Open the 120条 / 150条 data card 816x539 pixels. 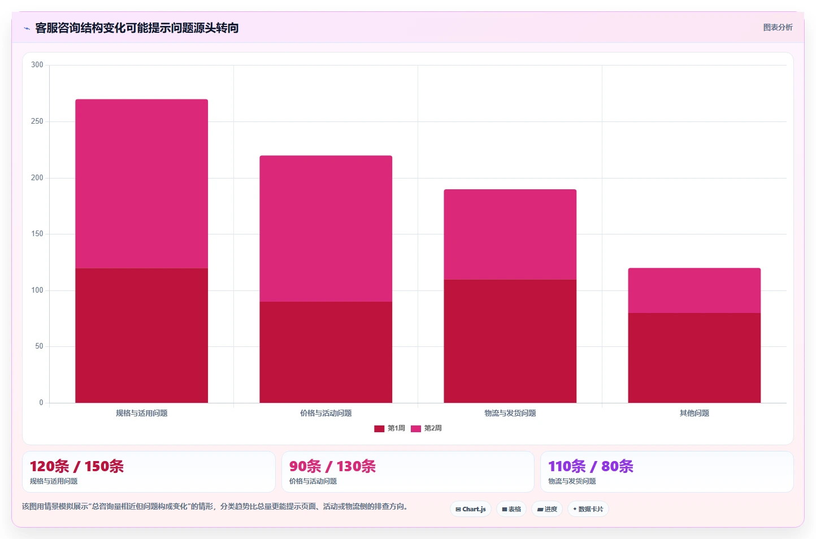pyautogui.click(x=149, y=472)
